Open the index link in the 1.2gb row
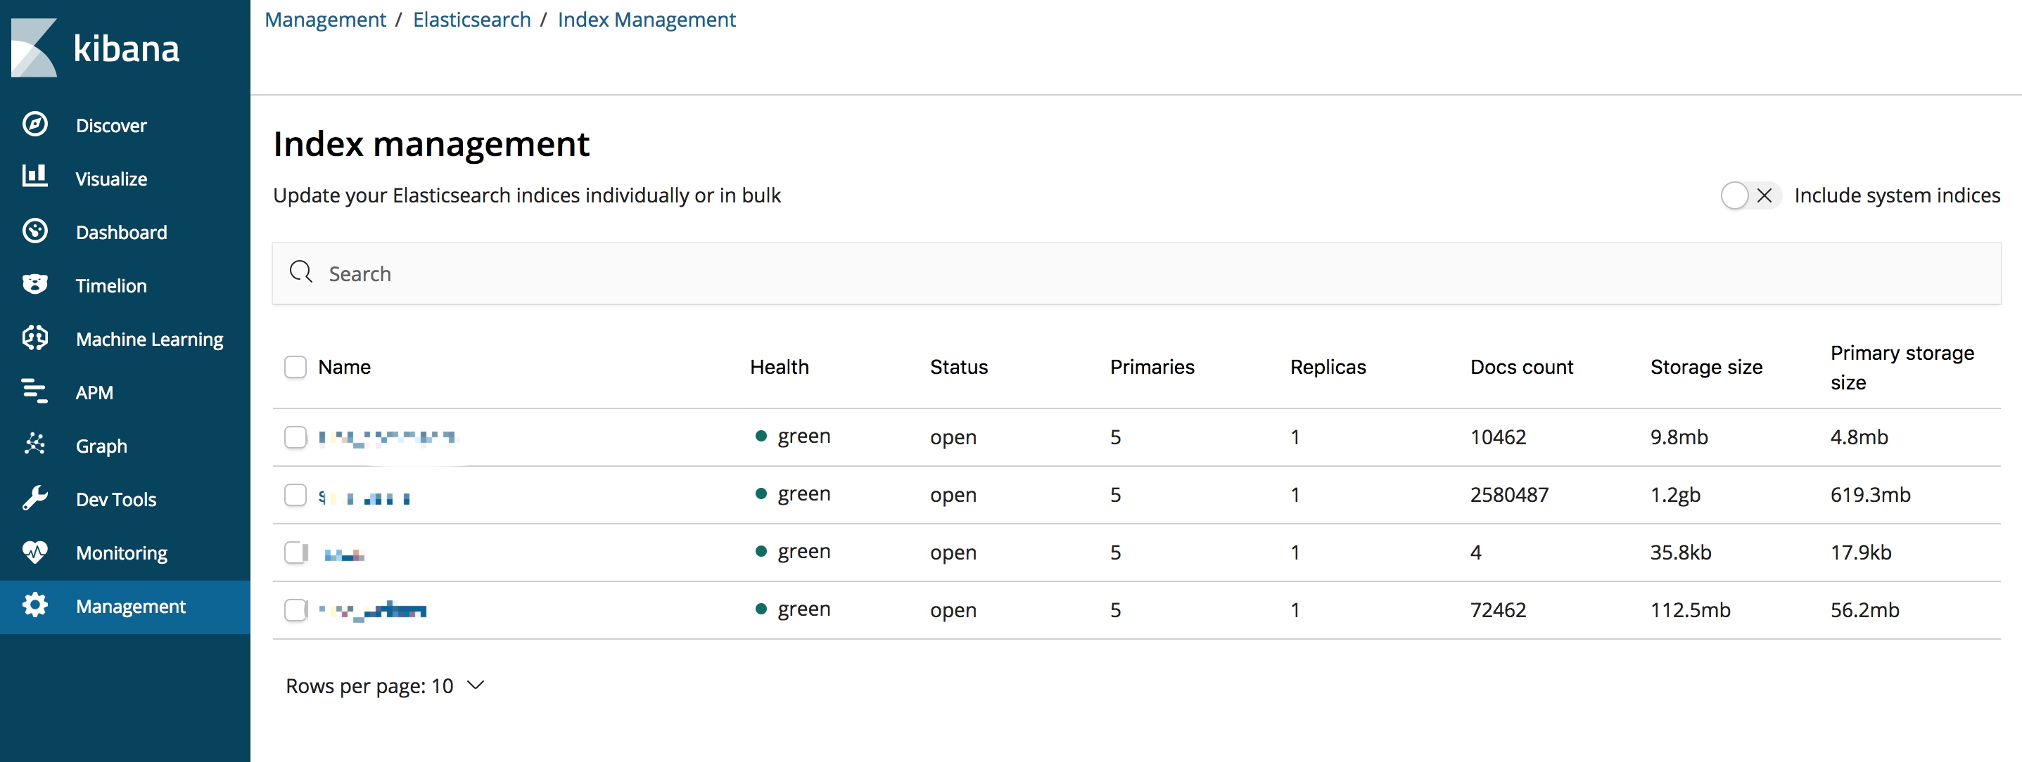The height and width of the screenshot is (762, 2022). click(x=364, y=497)
